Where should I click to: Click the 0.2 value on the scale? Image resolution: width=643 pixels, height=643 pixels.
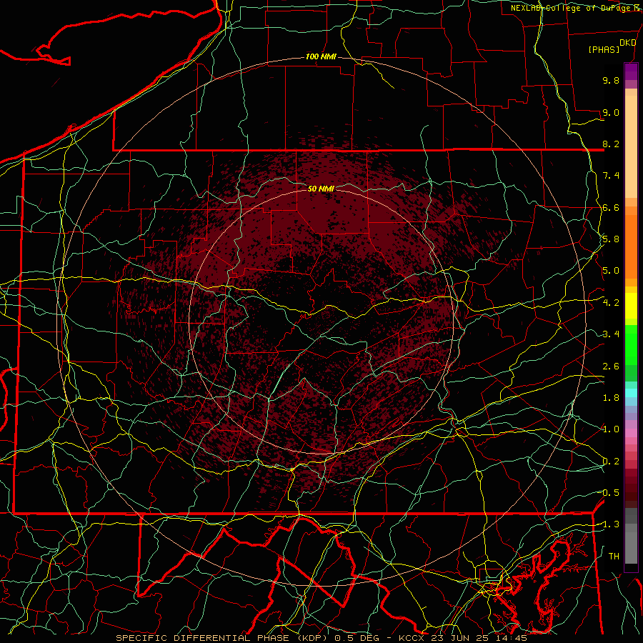tap(611, 462)
